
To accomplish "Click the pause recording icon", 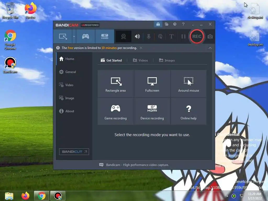I will pos(183,36).
